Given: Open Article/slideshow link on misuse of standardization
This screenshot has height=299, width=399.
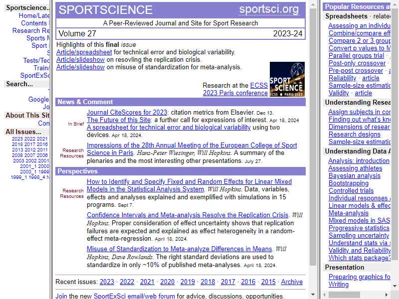Looking at the screenshot, I should point(80,67).
